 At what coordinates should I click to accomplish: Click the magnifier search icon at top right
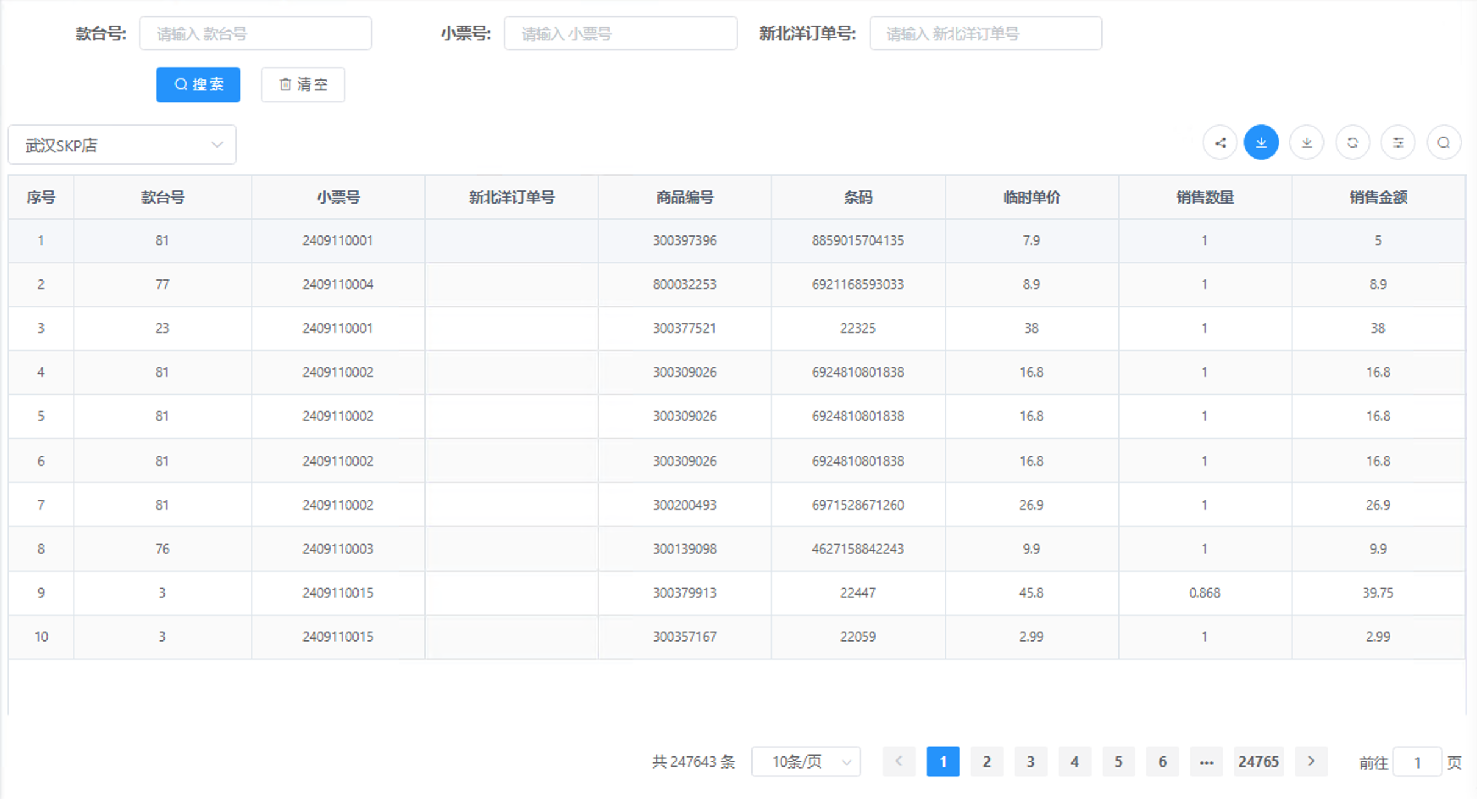point(1443,142)
